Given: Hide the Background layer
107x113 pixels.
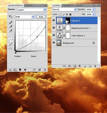Looking at the screenshot, I should (54, 43).
